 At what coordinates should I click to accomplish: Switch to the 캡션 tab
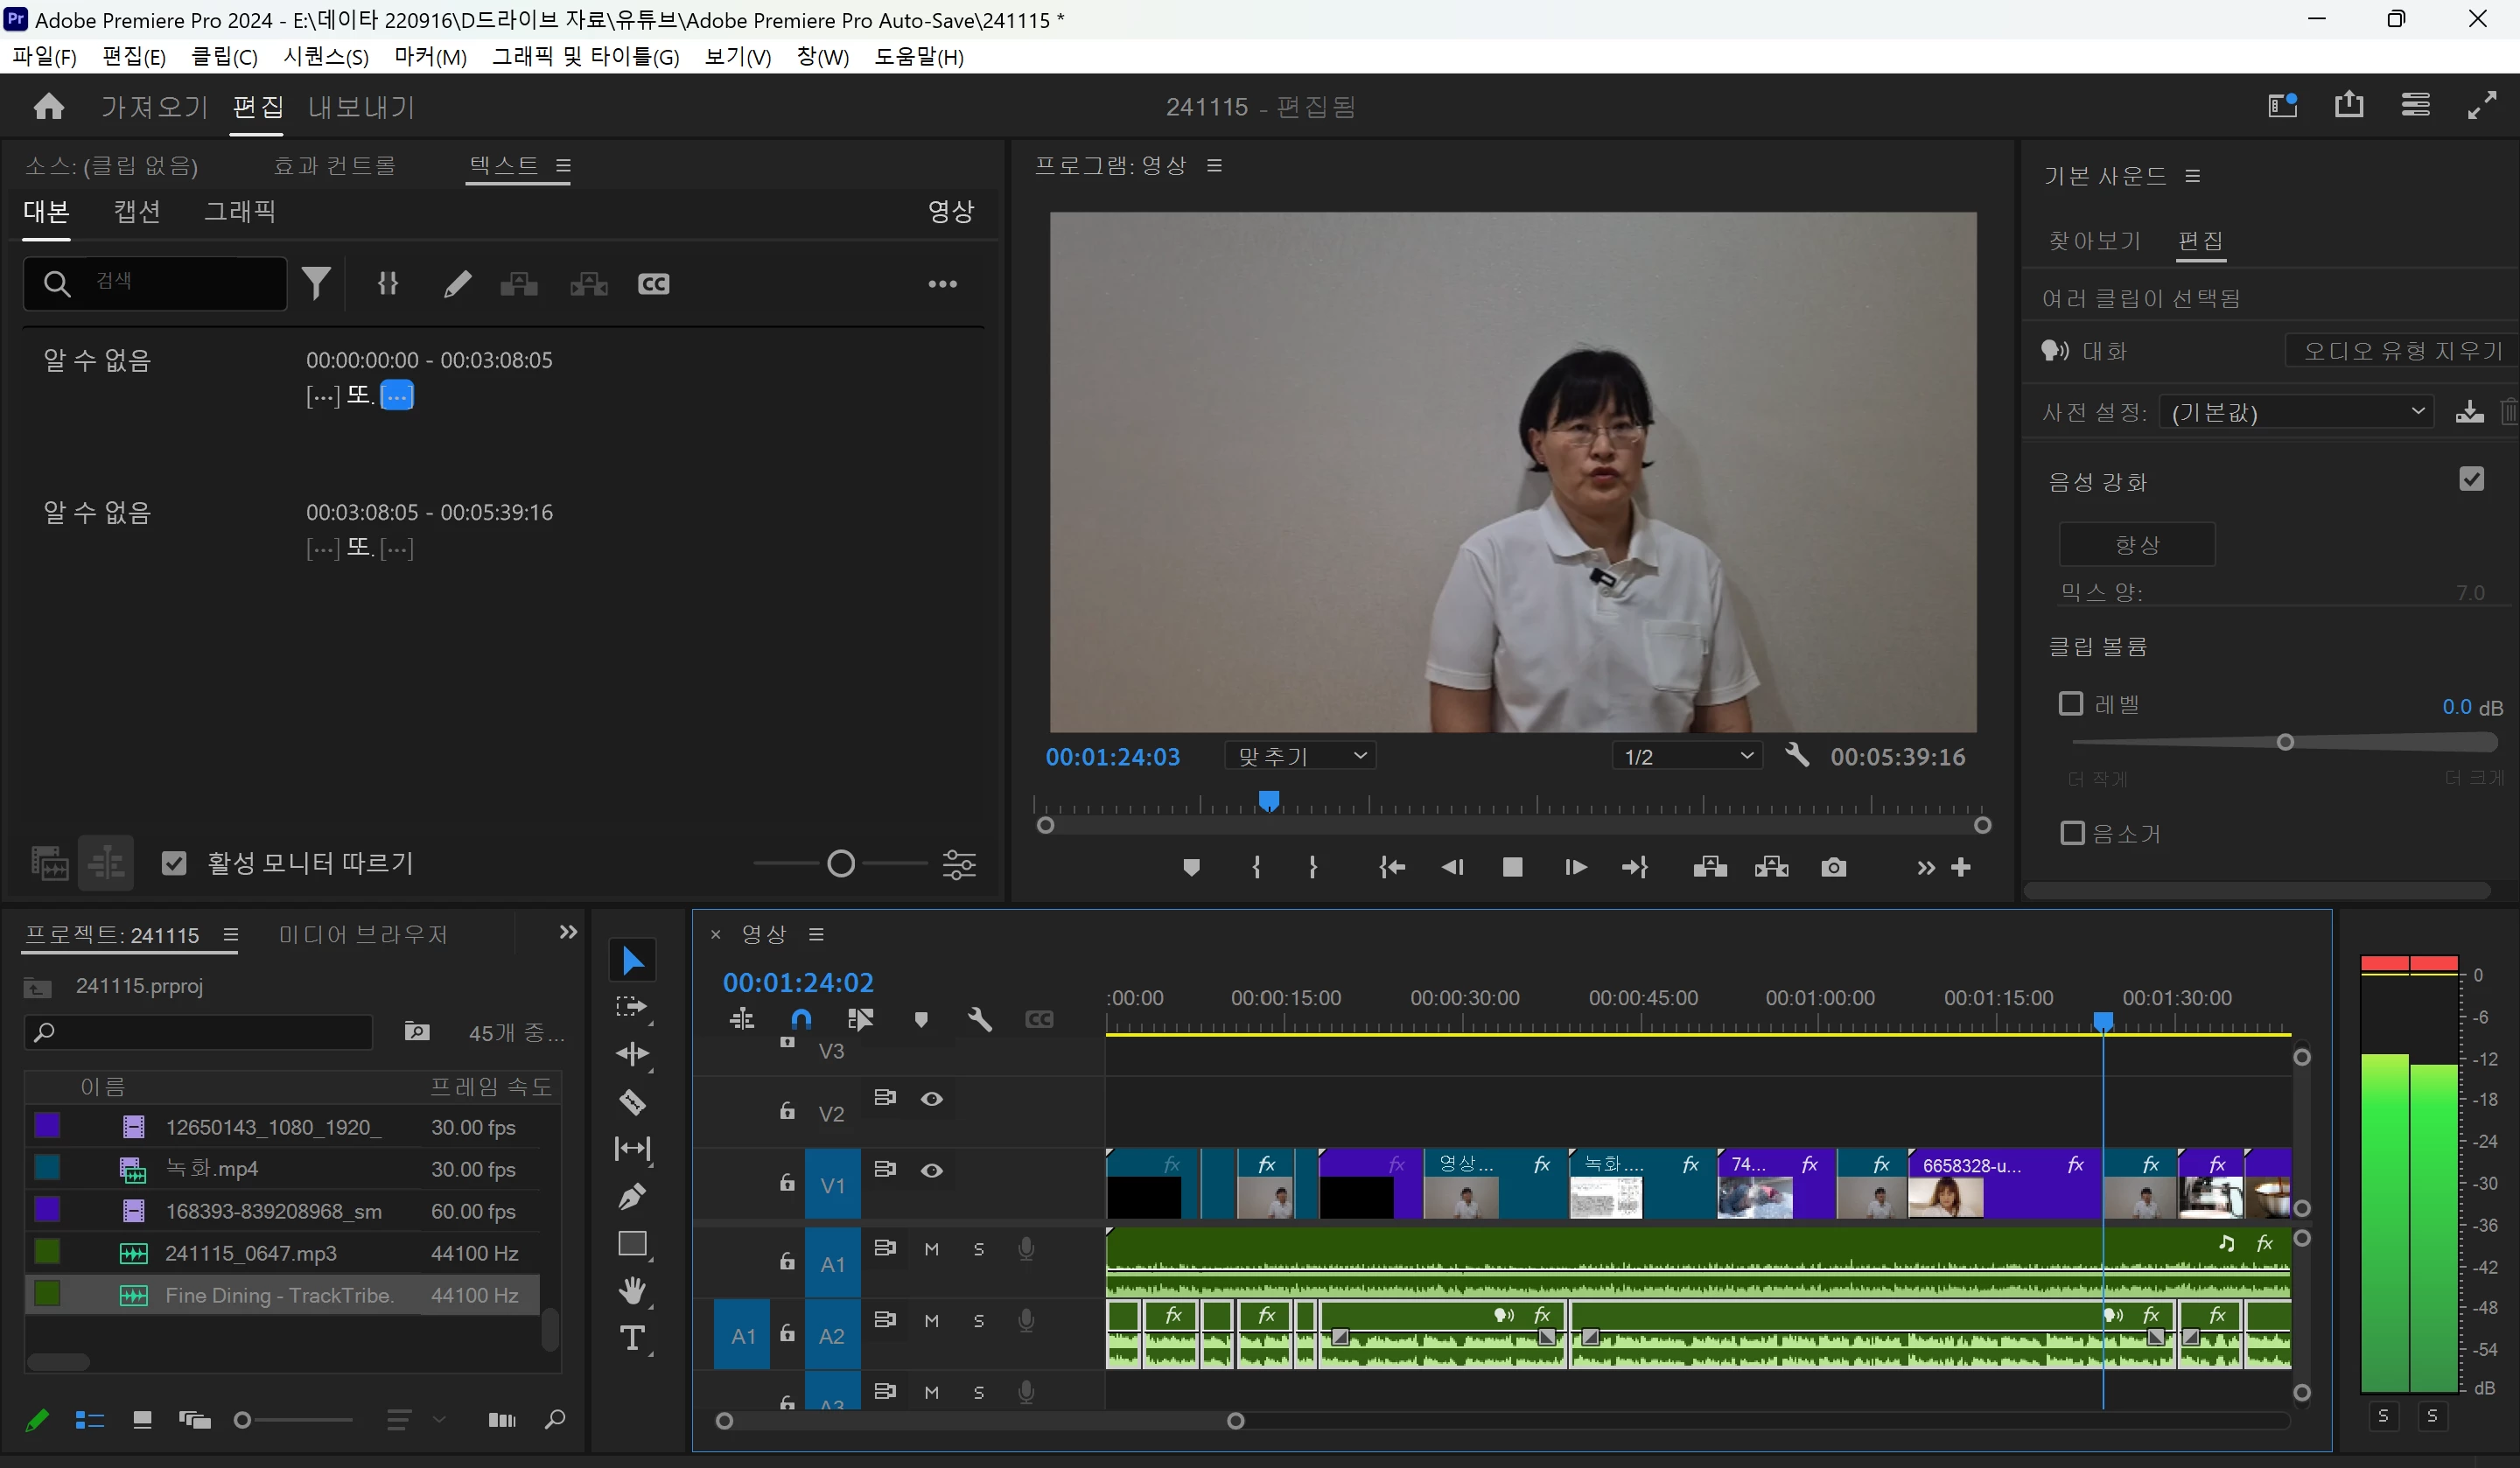click(x=137, y=211)
